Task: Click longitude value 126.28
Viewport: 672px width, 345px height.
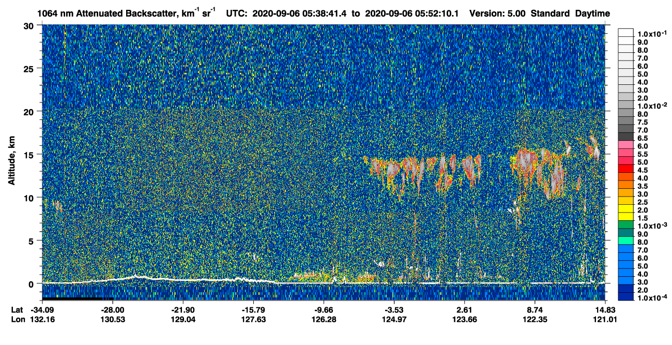Action: click(x=324, y=319)
